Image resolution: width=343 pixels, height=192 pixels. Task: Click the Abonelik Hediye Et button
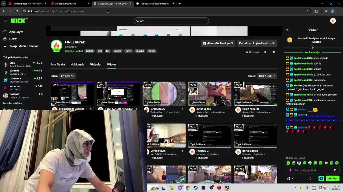click(x=218, y=43)
